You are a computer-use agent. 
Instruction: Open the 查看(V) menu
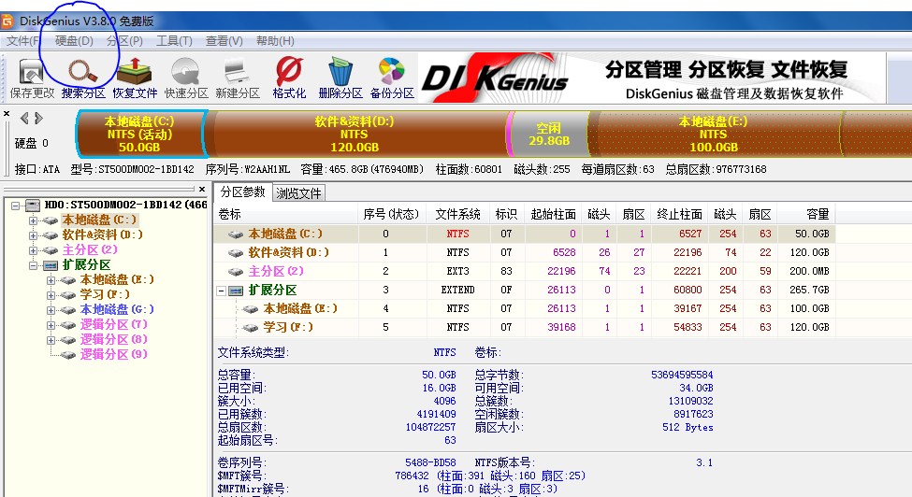224,41
